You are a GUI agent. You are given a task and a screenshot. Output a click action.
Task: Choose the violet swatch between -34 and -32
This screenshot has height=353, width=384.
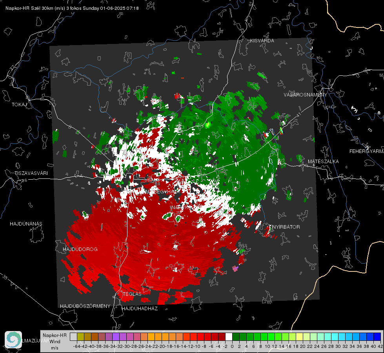tap(116, 337)
